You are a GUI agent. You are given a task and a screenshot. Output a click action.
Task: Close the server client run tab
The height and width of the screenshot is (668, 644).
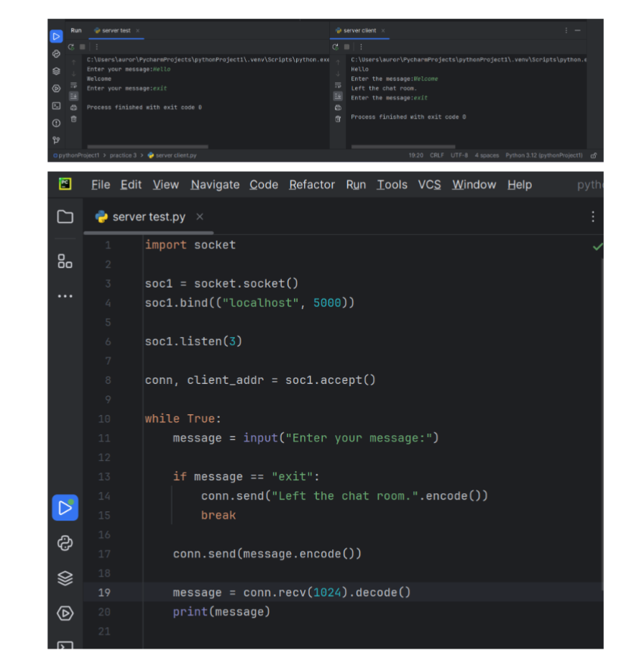[383, 31]
